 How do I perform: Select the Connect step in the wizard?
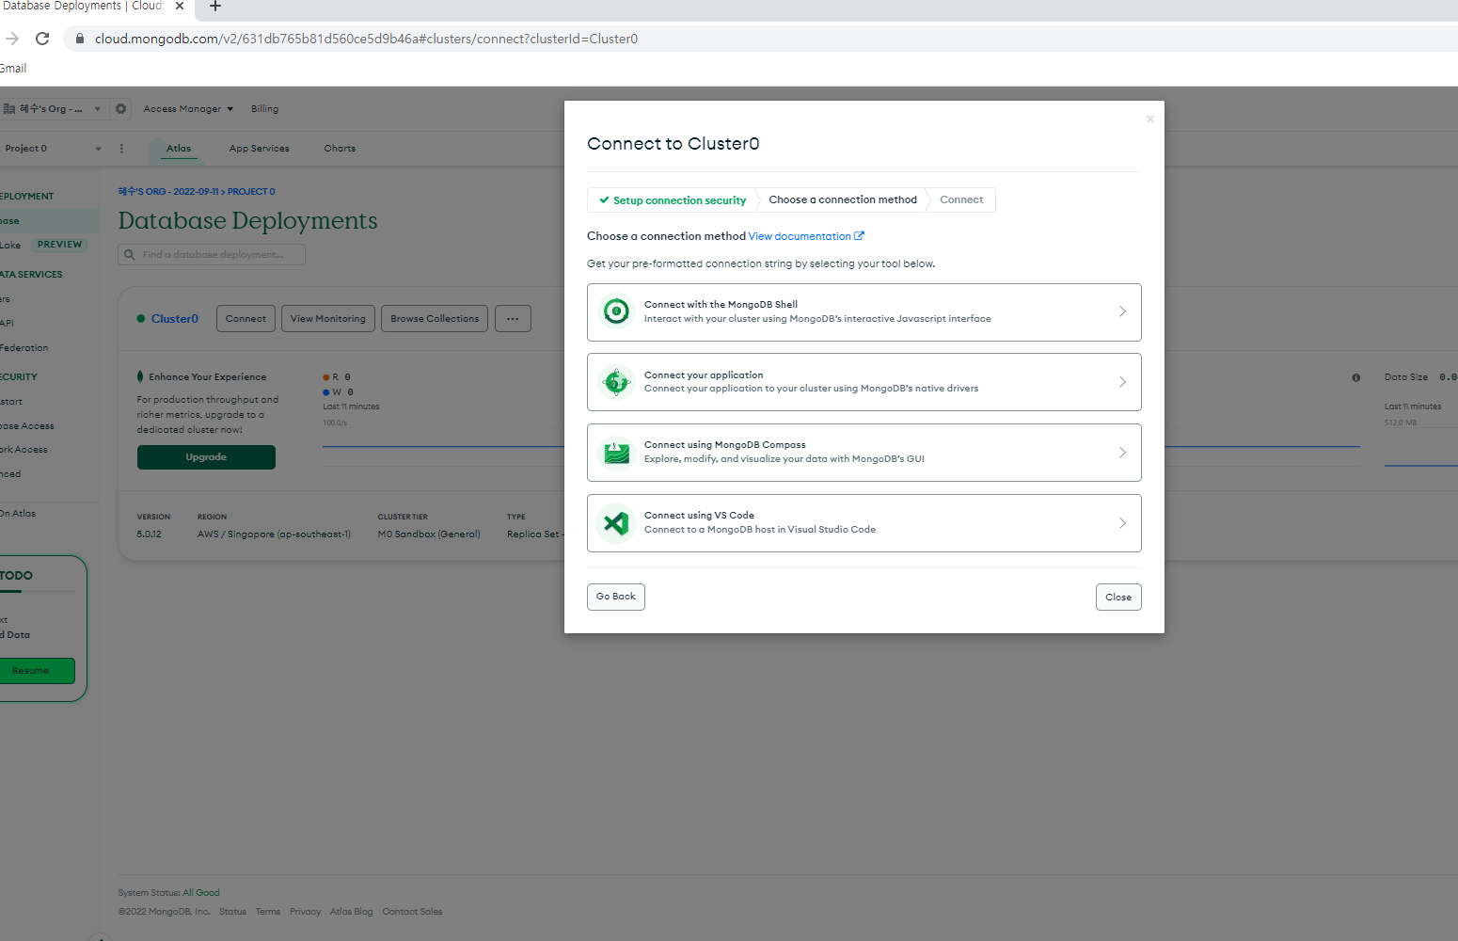[961, 199]
